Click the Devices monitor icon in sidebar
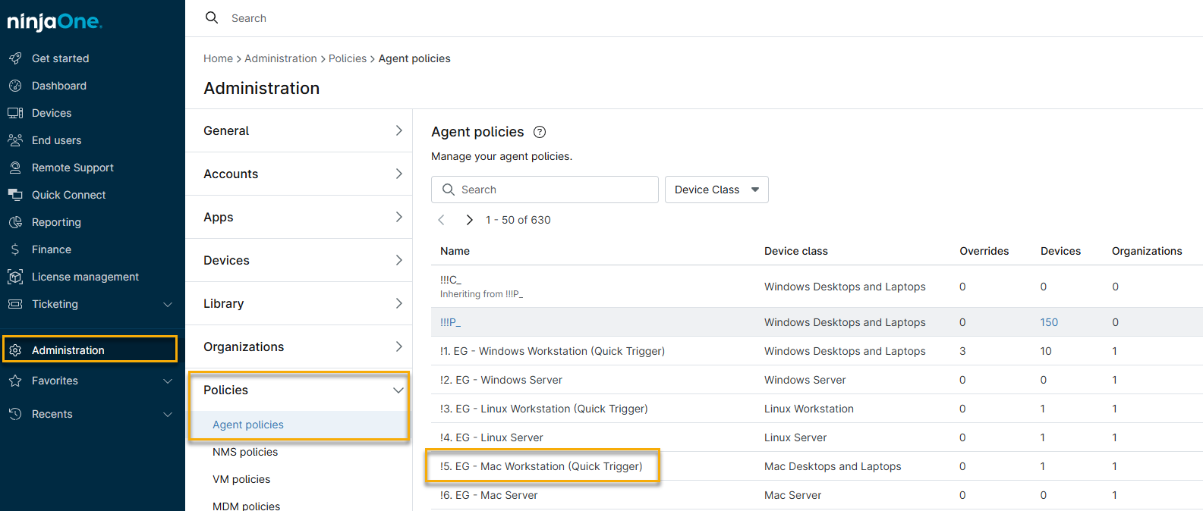This screenshot has width=1203, height=511. point(15,113)
